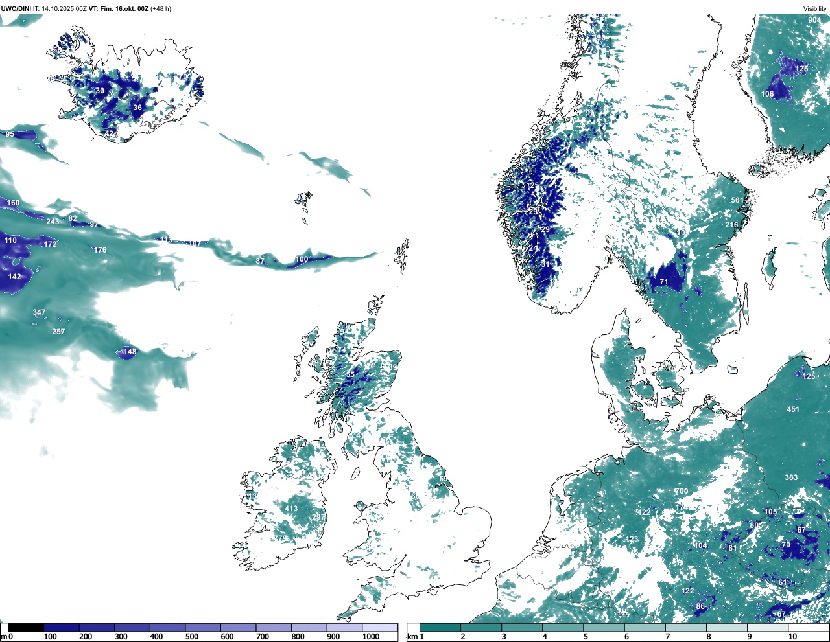830x642 pixels.
Task: Click the '70' value in the southeast
Action: 786,545
